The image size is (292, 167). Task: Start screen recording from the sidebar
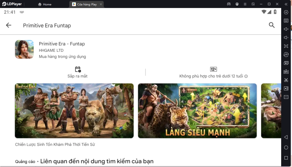point(286,88)
